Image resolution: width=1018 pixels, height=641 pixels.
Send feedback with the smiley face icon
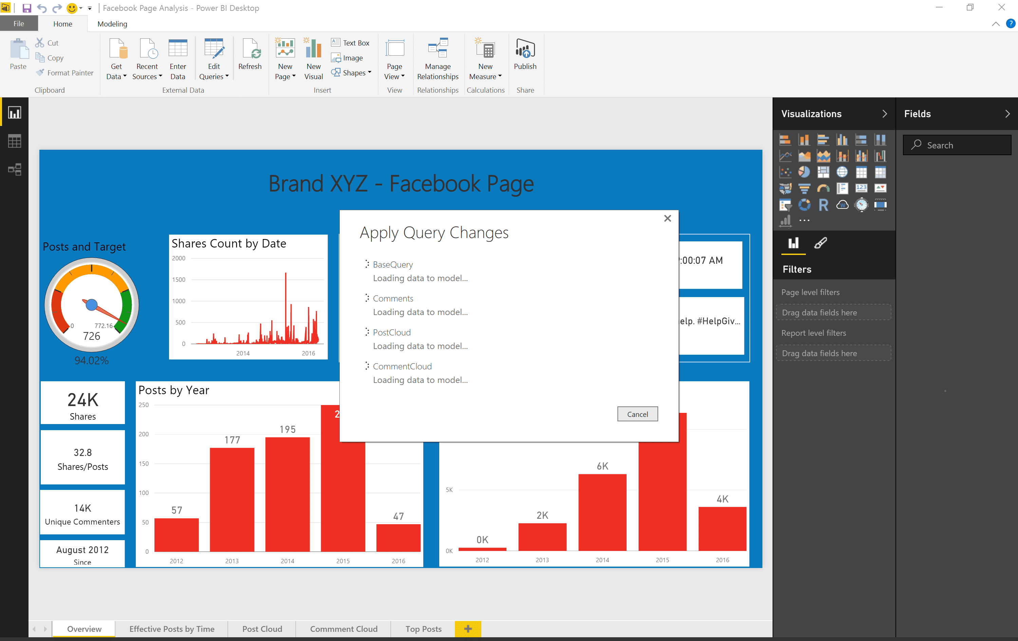[x=72, y=8]
